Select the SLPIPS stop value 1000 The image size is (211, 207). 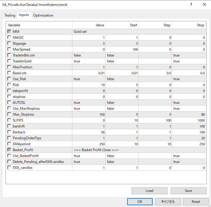[x=189, y=120]
